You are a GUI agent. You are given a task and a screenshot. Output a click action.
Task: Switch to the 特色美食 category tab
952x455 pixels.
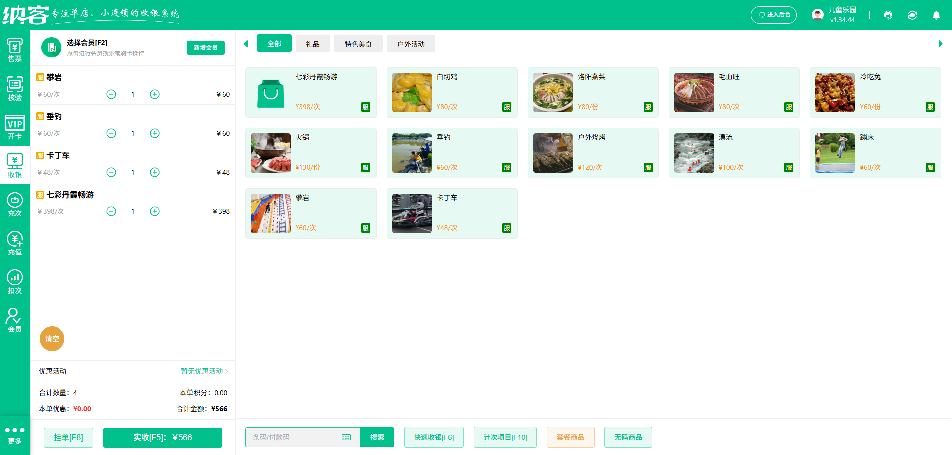click(358, 44)
